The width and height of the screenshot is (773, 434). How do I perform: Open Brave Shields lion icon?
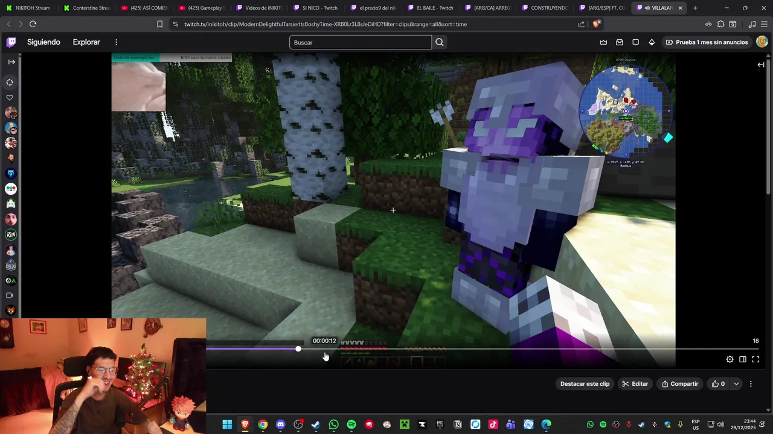[596, 24]
